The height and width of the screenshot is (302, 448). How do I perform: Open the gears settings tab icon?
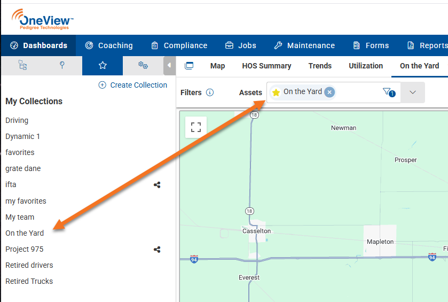click(x=143, y=66)
